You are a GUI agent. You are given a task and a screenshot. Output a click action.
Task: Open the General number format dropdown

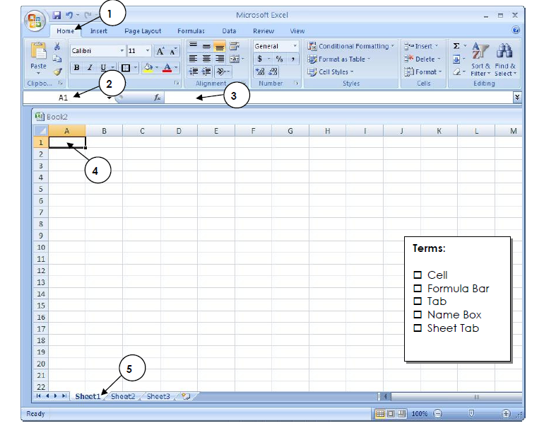(x=295, y=47)
